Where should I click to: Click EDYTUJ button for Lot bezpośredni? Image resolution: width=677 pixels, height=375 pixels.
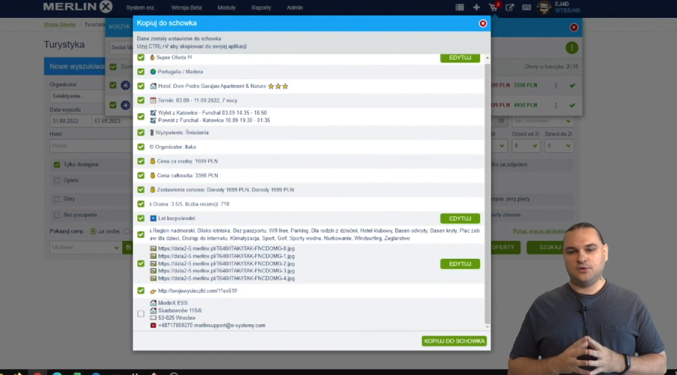tap(460, 218)
